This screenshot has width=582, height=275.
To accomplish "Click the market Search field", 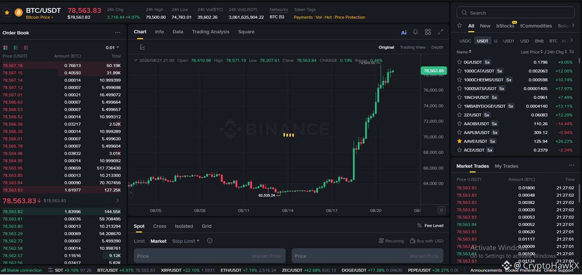I will click(516, 12).
